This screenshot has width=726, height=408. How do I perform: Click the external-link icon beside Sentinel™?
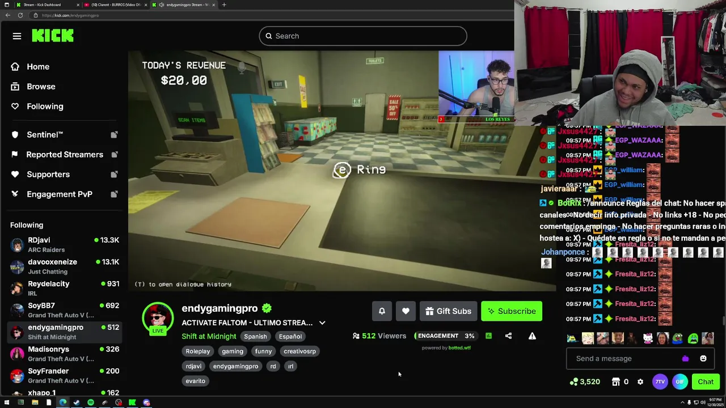coord(114,134)
